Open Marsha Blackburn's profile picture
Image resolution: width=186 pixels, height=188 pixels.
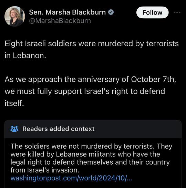(x=15, y=16)
